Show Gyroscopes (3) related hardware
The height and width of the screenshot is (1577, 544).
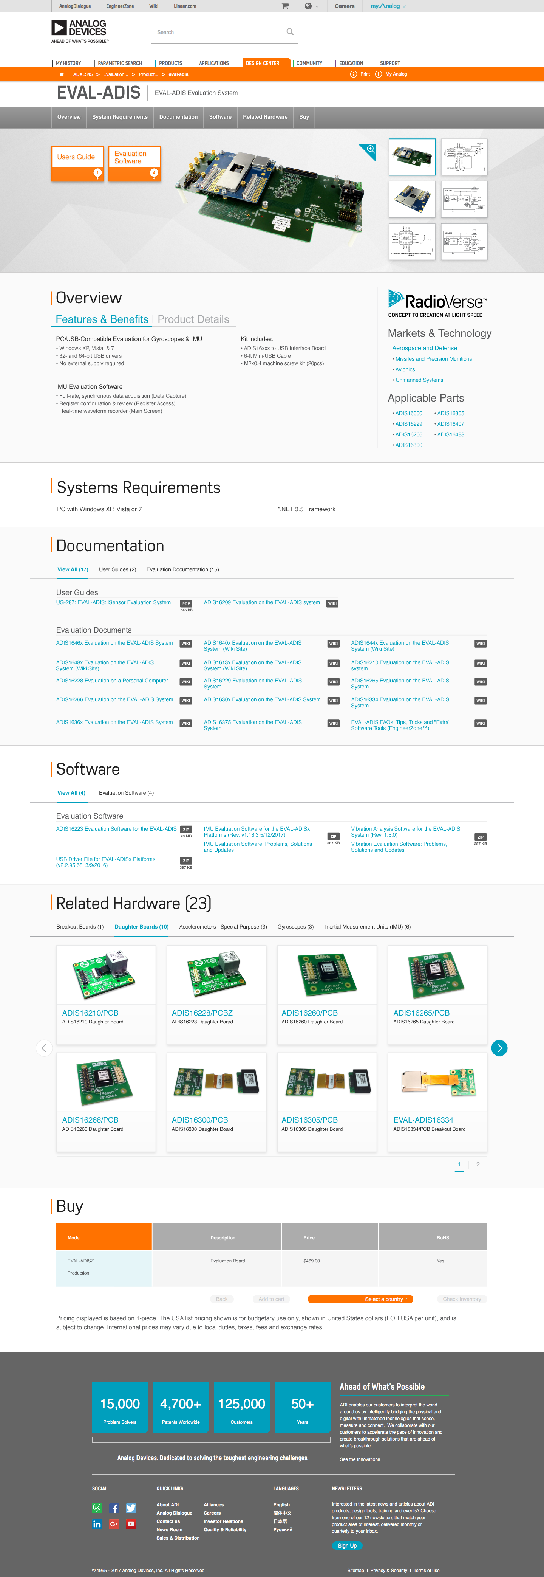coord(295,927)
